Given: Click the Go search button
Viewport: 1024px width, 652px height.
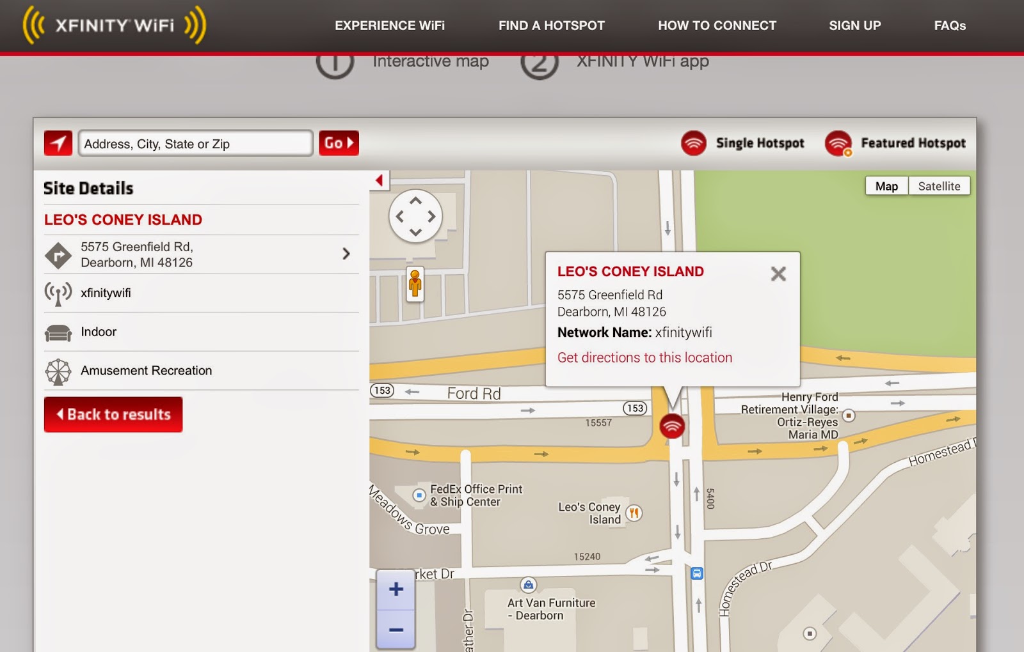Looking at the screenshot, I should [339, 143].
